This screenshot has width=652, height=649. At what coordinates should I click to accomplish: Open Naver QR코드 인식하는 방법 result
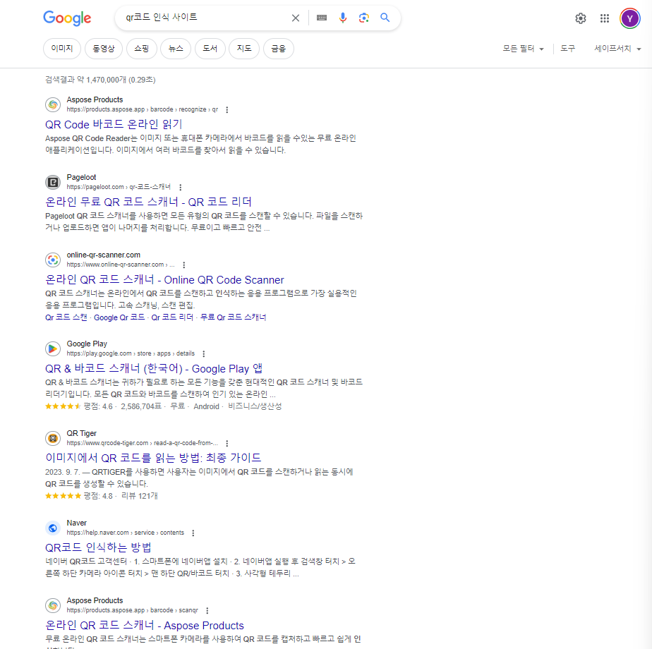(98, 547)
